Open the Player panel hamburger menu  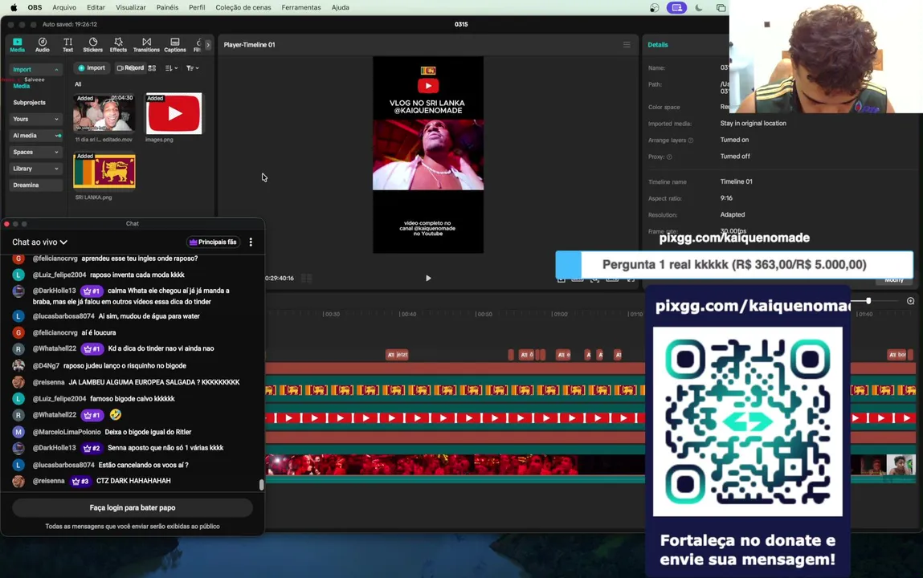click(x=627, y=45)
